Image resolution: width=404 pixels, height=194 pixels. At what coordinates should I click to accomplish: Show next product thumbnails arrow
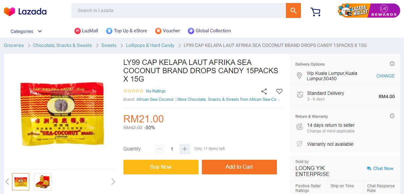point(113,181)
